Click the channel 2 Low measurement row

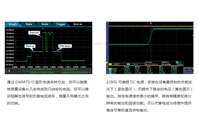(x=143, y=73)
